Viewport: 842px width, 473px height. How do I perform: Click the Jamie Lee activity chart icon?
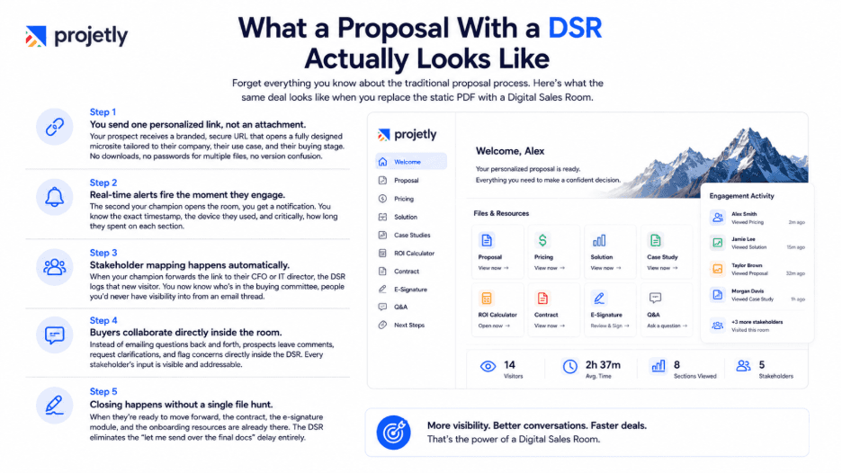coord(718,243)
